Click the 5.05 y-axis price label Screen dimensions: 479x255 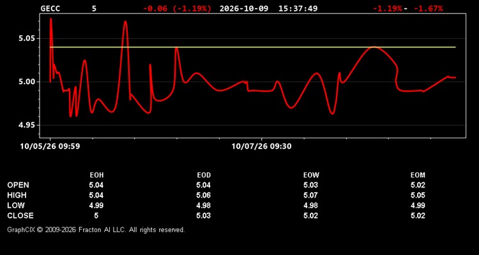[27, 39]
